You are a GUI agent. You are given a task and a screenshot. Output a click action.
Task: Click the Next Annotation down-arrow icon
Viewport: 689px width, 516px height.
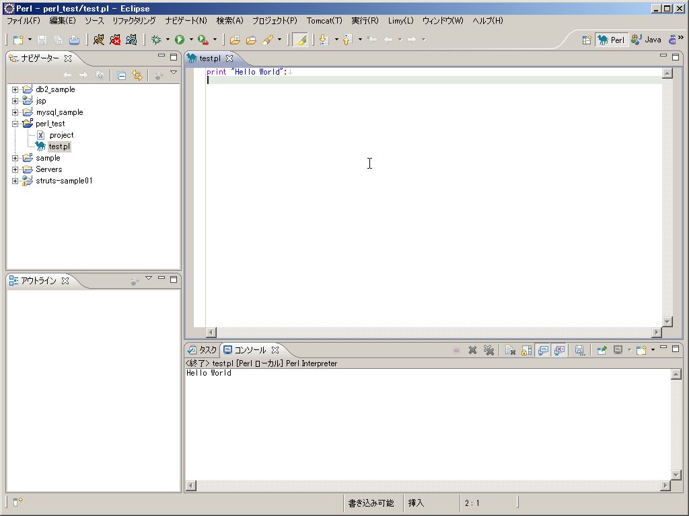point(324,40)
